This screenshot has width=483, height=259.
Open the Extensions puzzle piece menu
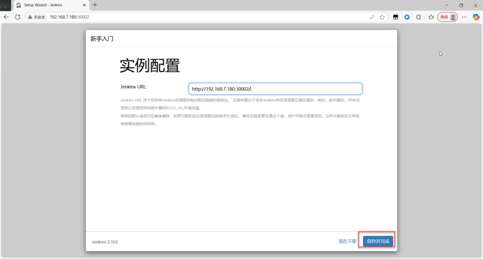click(418, 17)
